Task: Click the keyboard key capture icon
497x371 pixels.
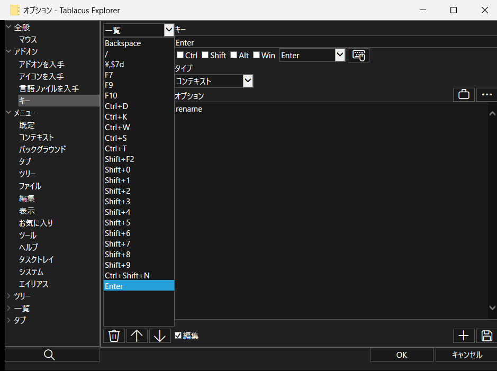Action: 358,56
